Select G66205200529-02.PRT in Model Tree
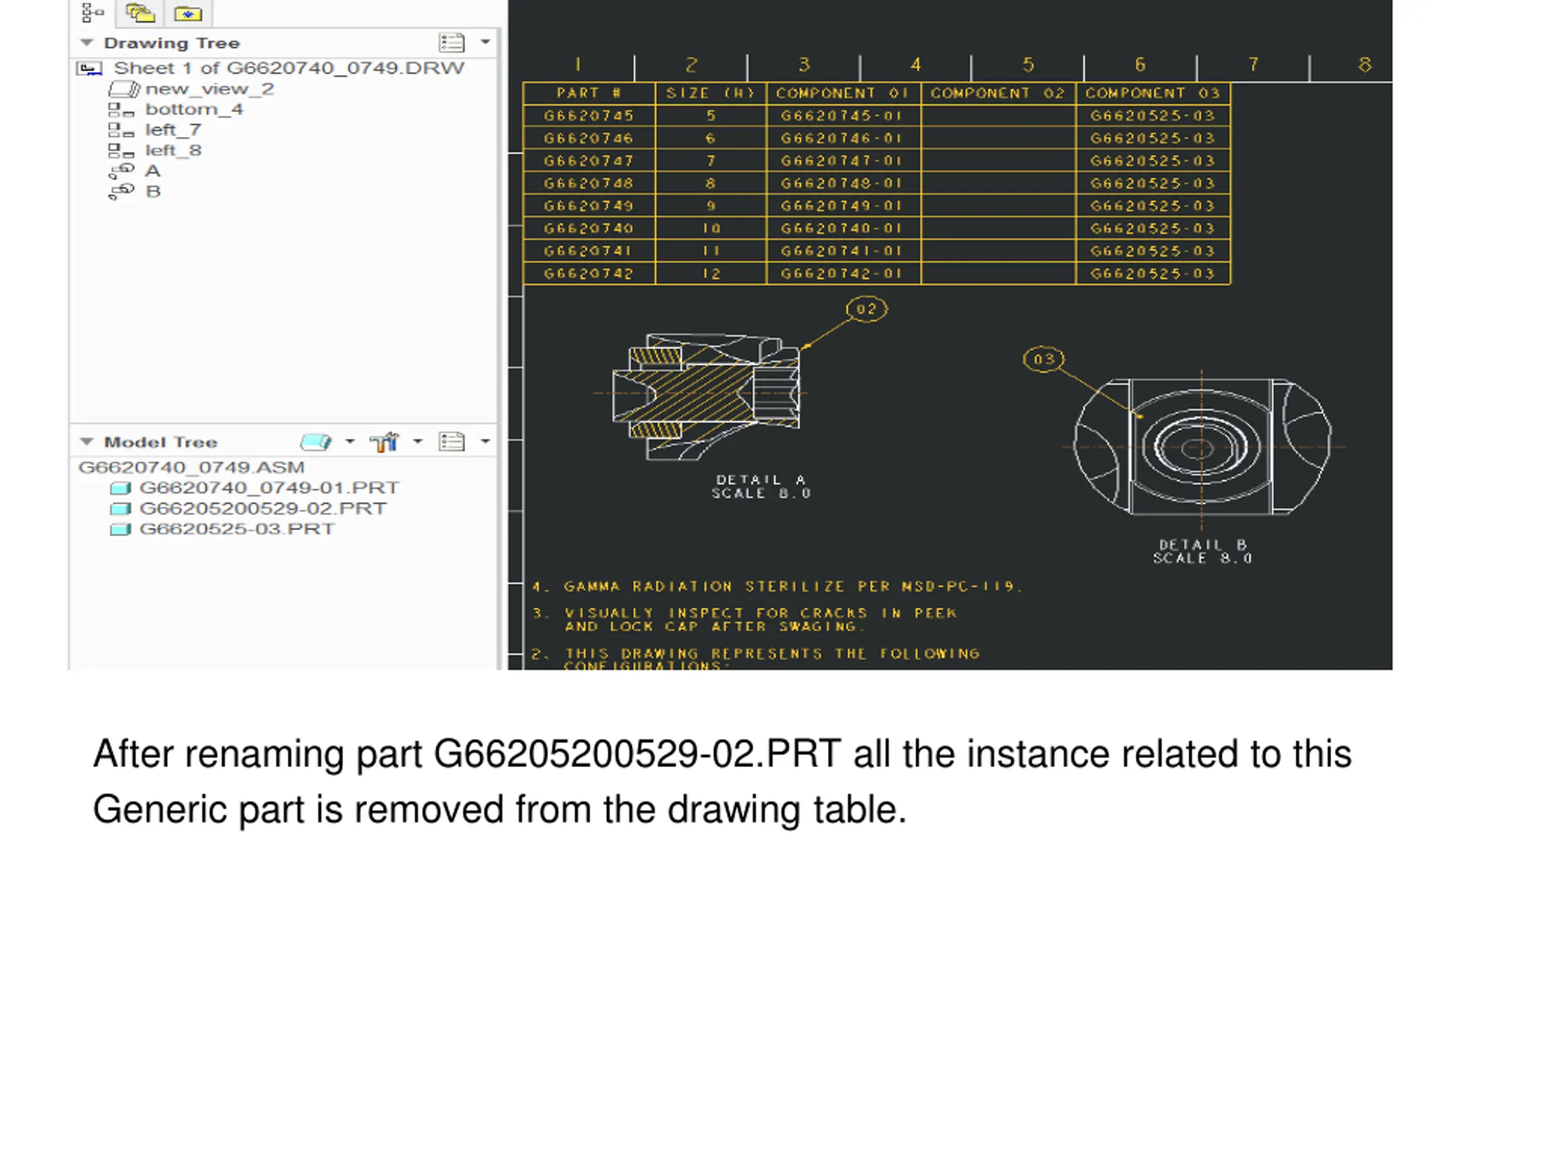This screenshot has width=1545, height=1159. [263, 508]
